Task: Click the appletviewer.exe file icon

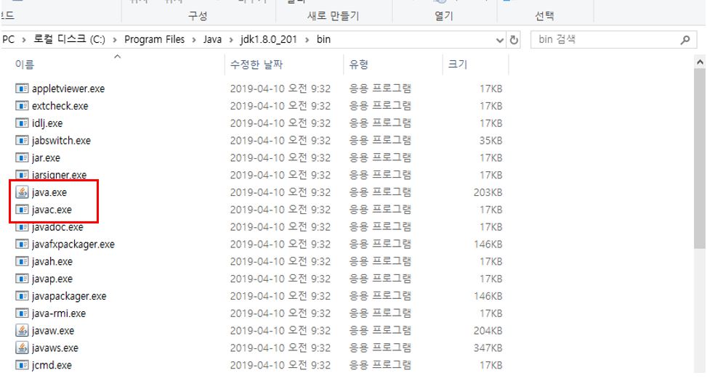Action: point(22,89)
